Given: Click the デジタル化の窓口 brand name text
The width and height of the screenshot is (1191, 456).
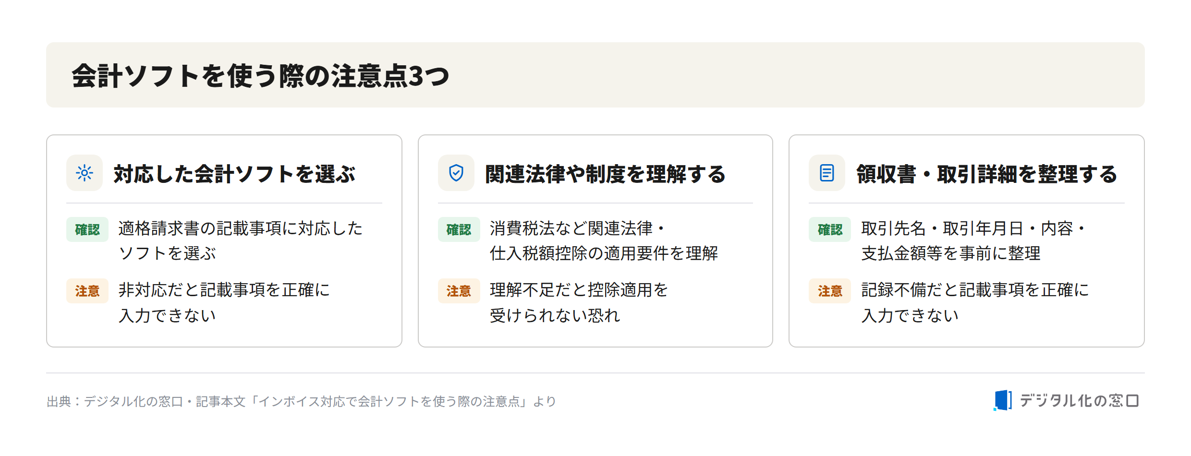Looking at the screenshot, I should (1079, 400).
